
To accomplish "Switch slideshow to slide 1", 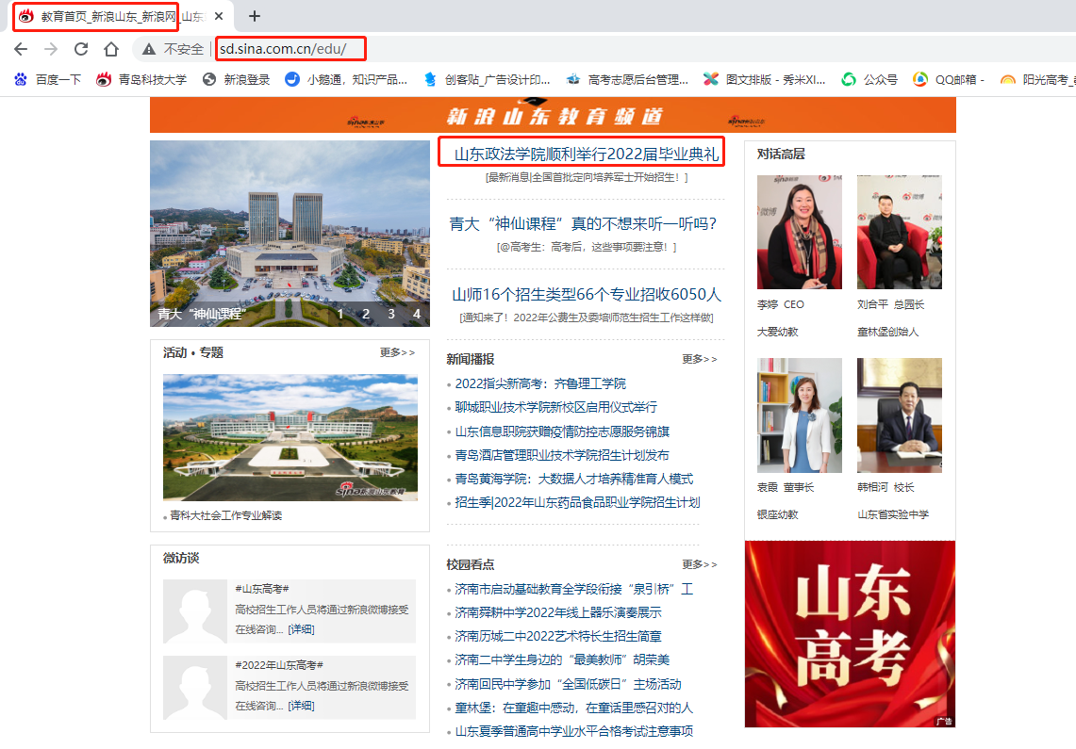I will click(x=339, y=314).
